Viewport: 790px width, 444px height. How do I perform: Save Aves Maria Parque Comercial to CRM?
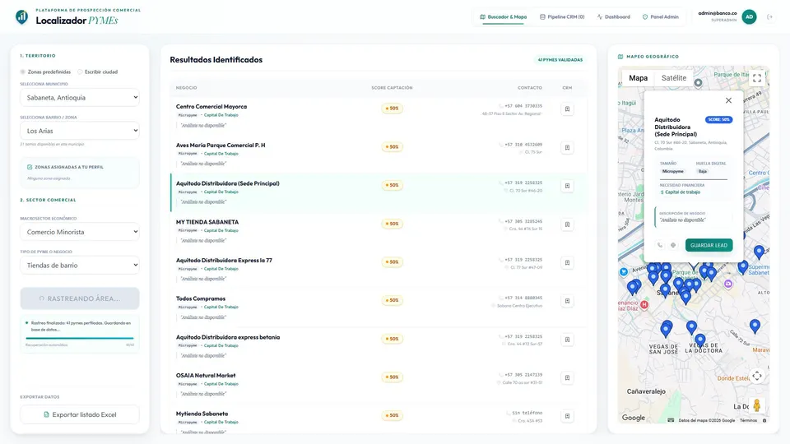pos(567,147)
